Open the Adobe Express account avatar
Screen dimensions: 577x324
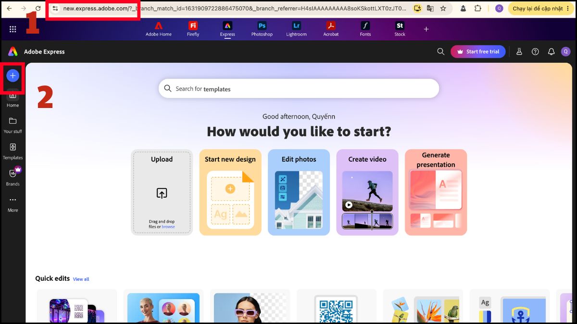tap(566, 51)
